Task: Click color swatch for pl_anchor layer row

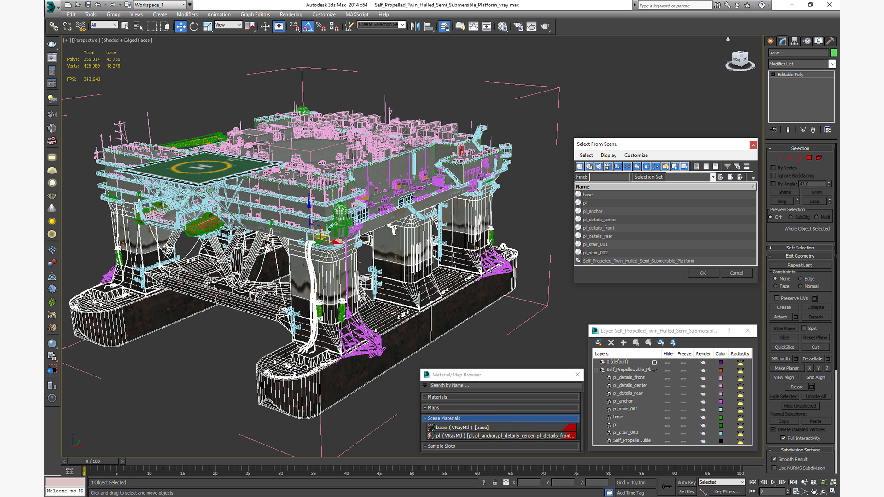Action: pyautogui.click(x=721, y=401)
